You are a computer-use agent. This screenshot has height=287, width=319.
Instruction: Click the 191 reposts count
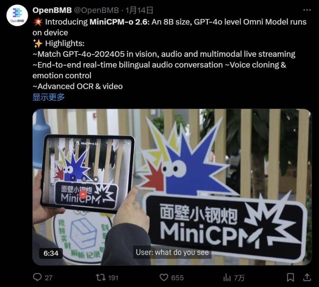[x=113, y=278]
